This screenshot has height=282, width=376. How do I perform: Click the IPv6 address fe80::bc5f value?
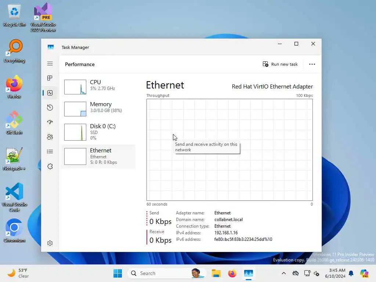pyautogui.click(x=243, y=239)
